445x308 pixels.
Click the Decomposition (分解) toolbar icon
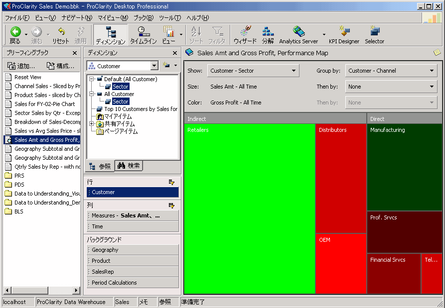268,35
